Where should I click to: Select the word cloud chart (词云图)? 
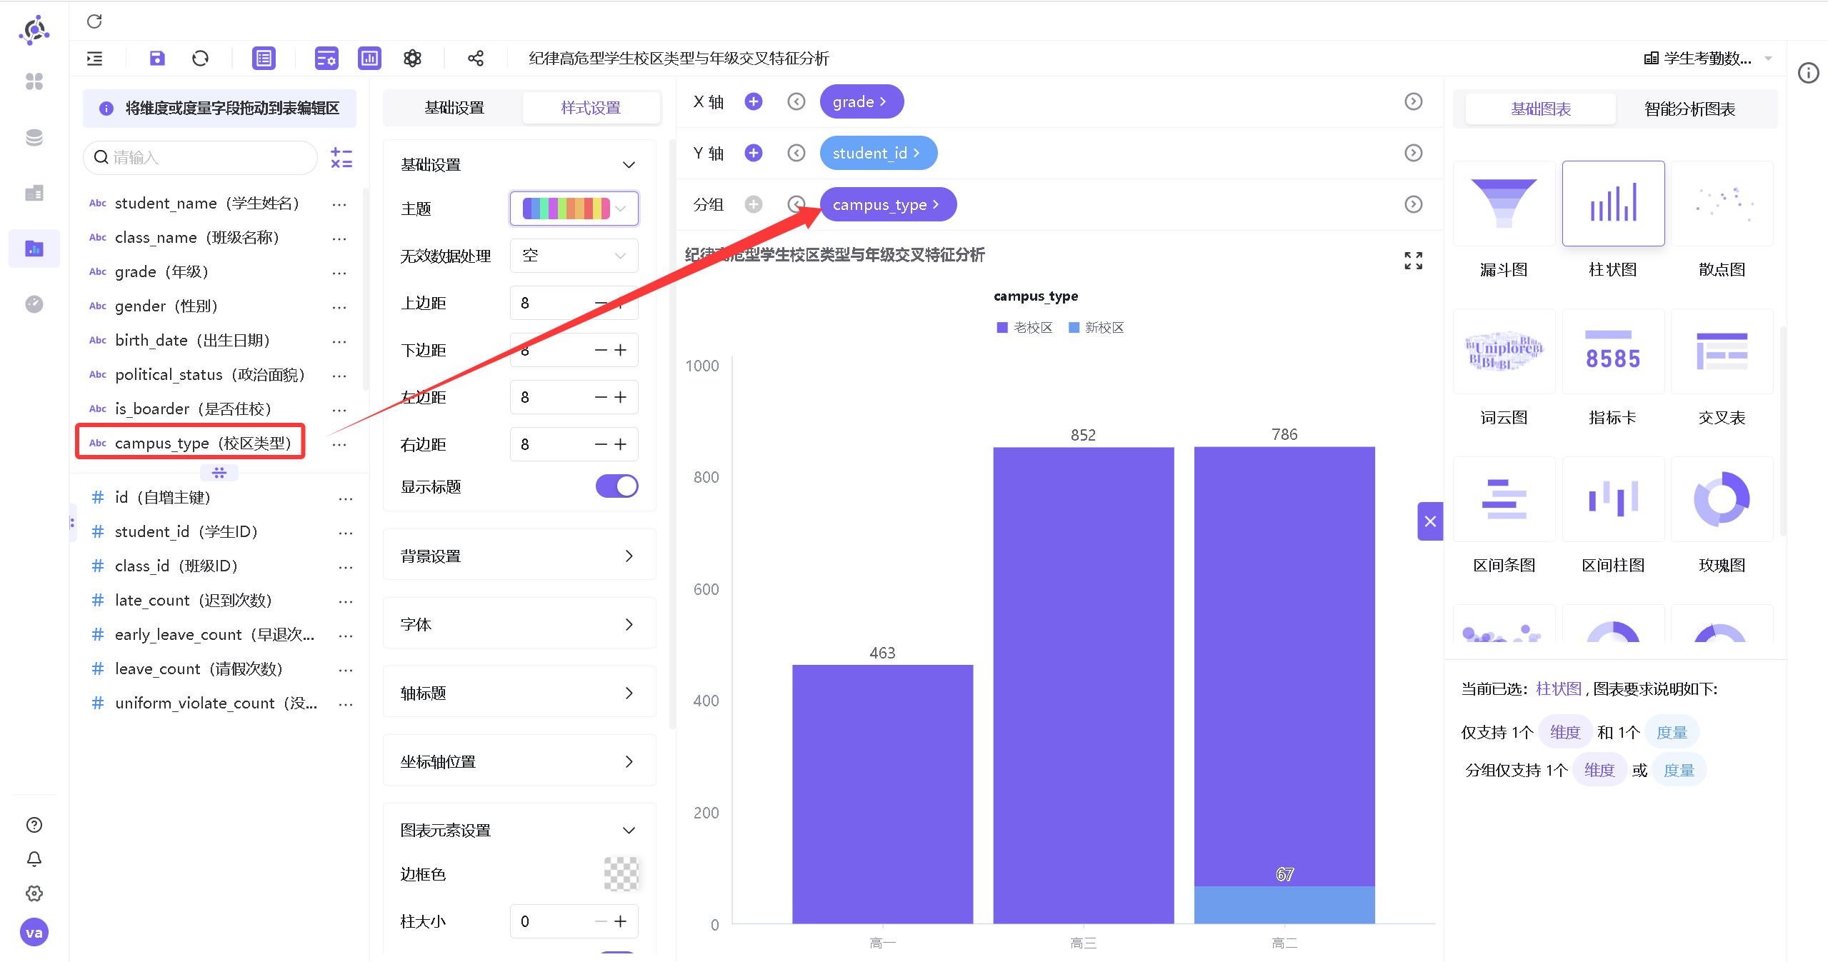pyautogui.click(x=1504, y=351)
